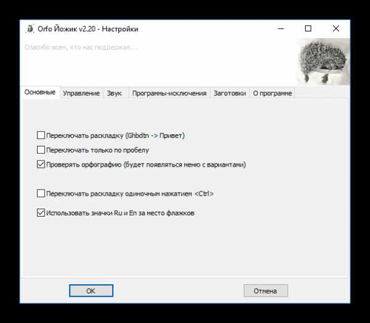This screenshot has width=370, height=323.
Task: Close the Настройки window
Action: 336,29
